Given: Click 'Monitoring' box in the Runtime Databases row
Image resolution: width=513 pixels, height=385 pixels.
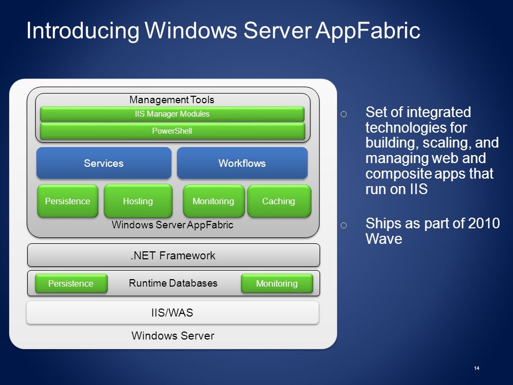Looking at the screenshot, I should 277,283.
